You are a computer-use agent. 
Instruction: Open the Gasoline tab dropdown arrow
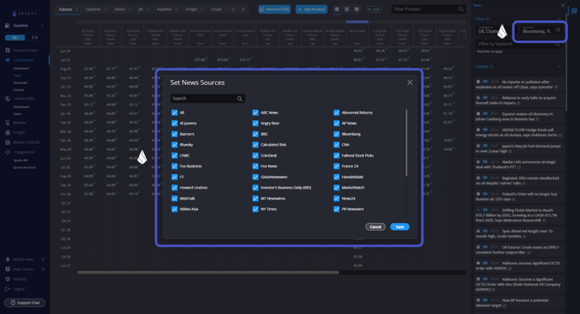coord(105,9)
